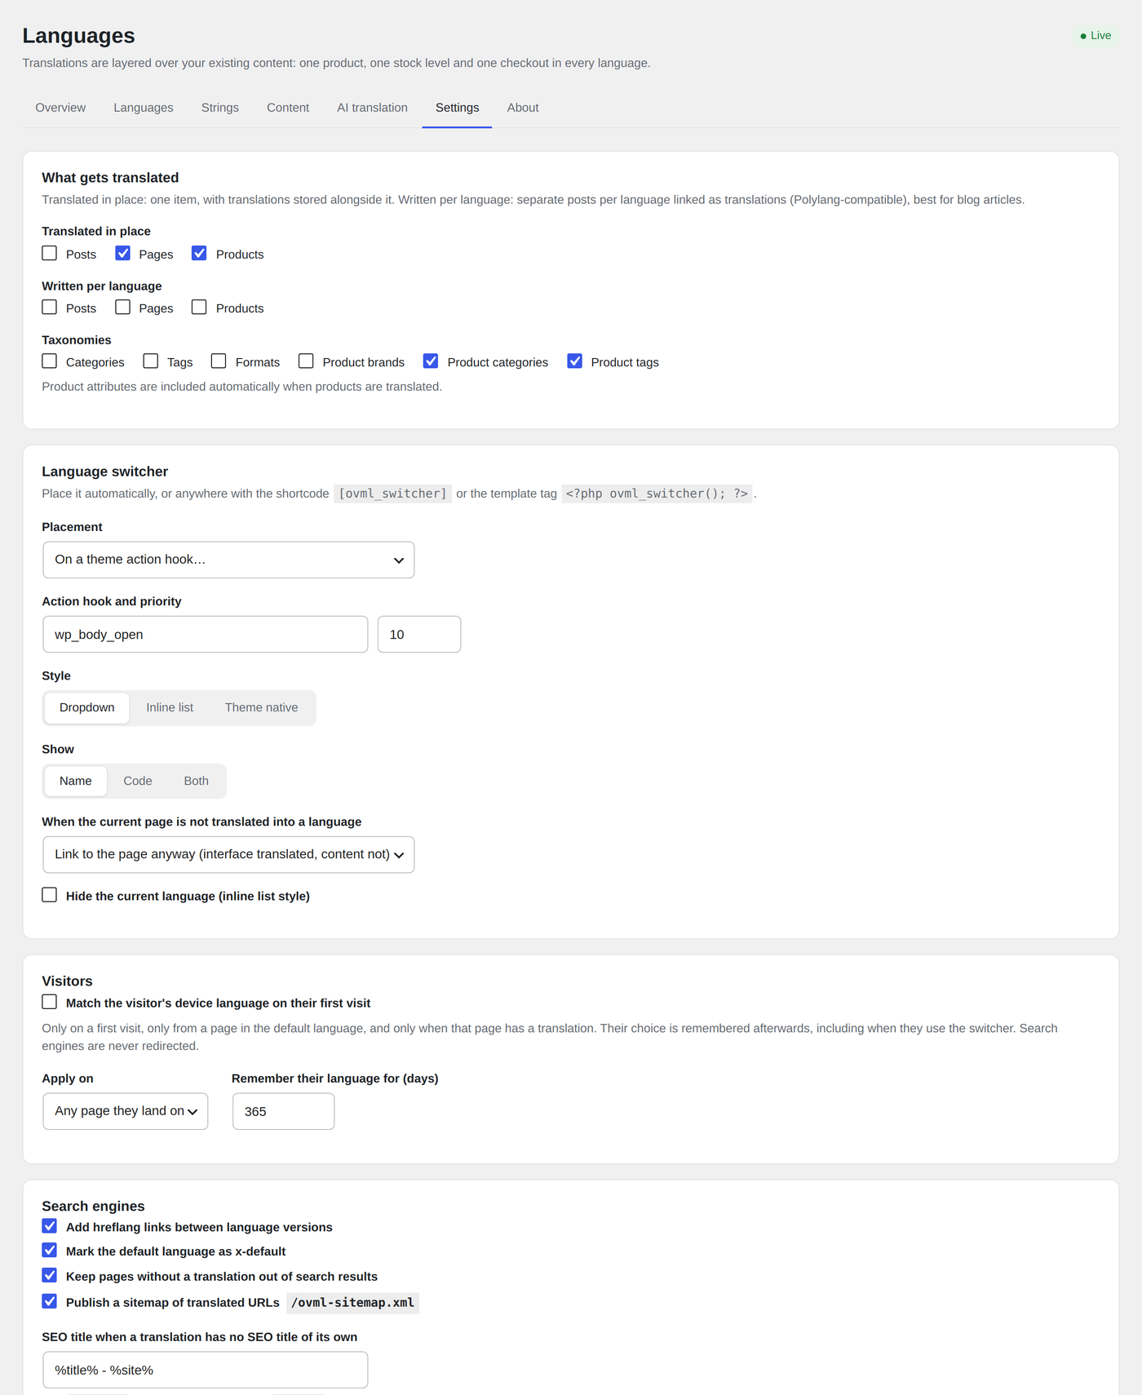Switch to the Strings tab
1142x1395 pixels.
pyautogui.click(x=220, y=108)
